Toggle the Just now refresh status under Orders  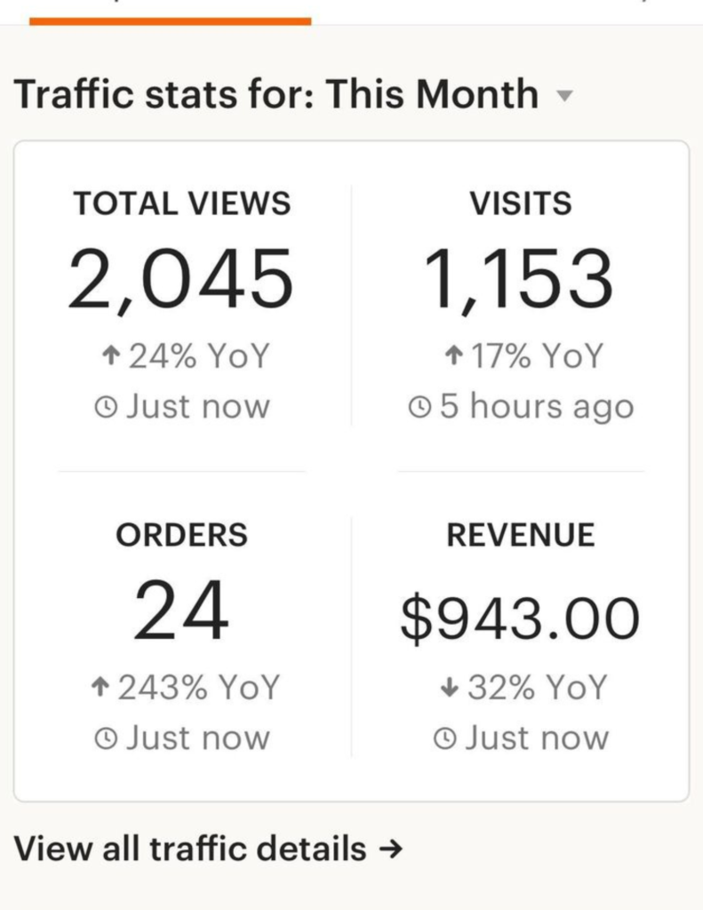coord(181,738)
